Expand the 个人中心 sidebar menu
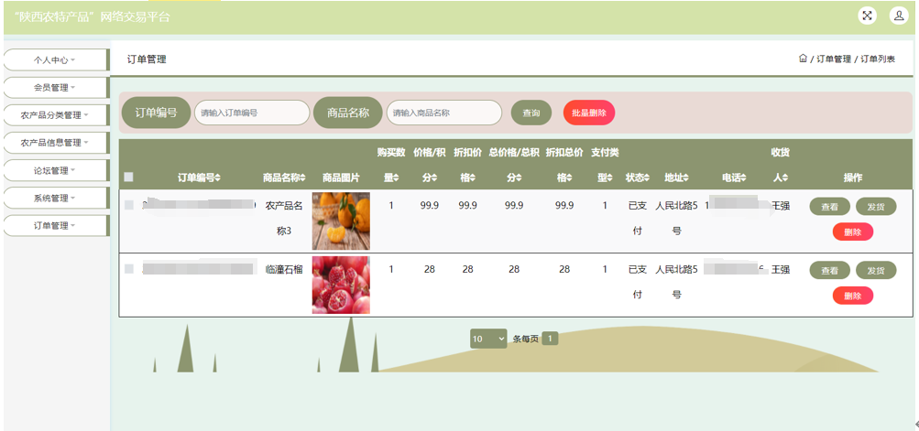This screenshot has width=919, height=431. click(x=56, y=59)
